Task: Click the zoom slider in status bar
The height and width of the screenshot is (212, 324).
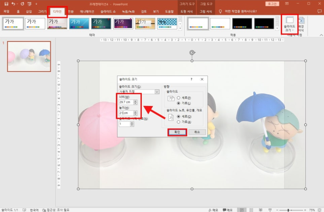Action: pos(288,210)
